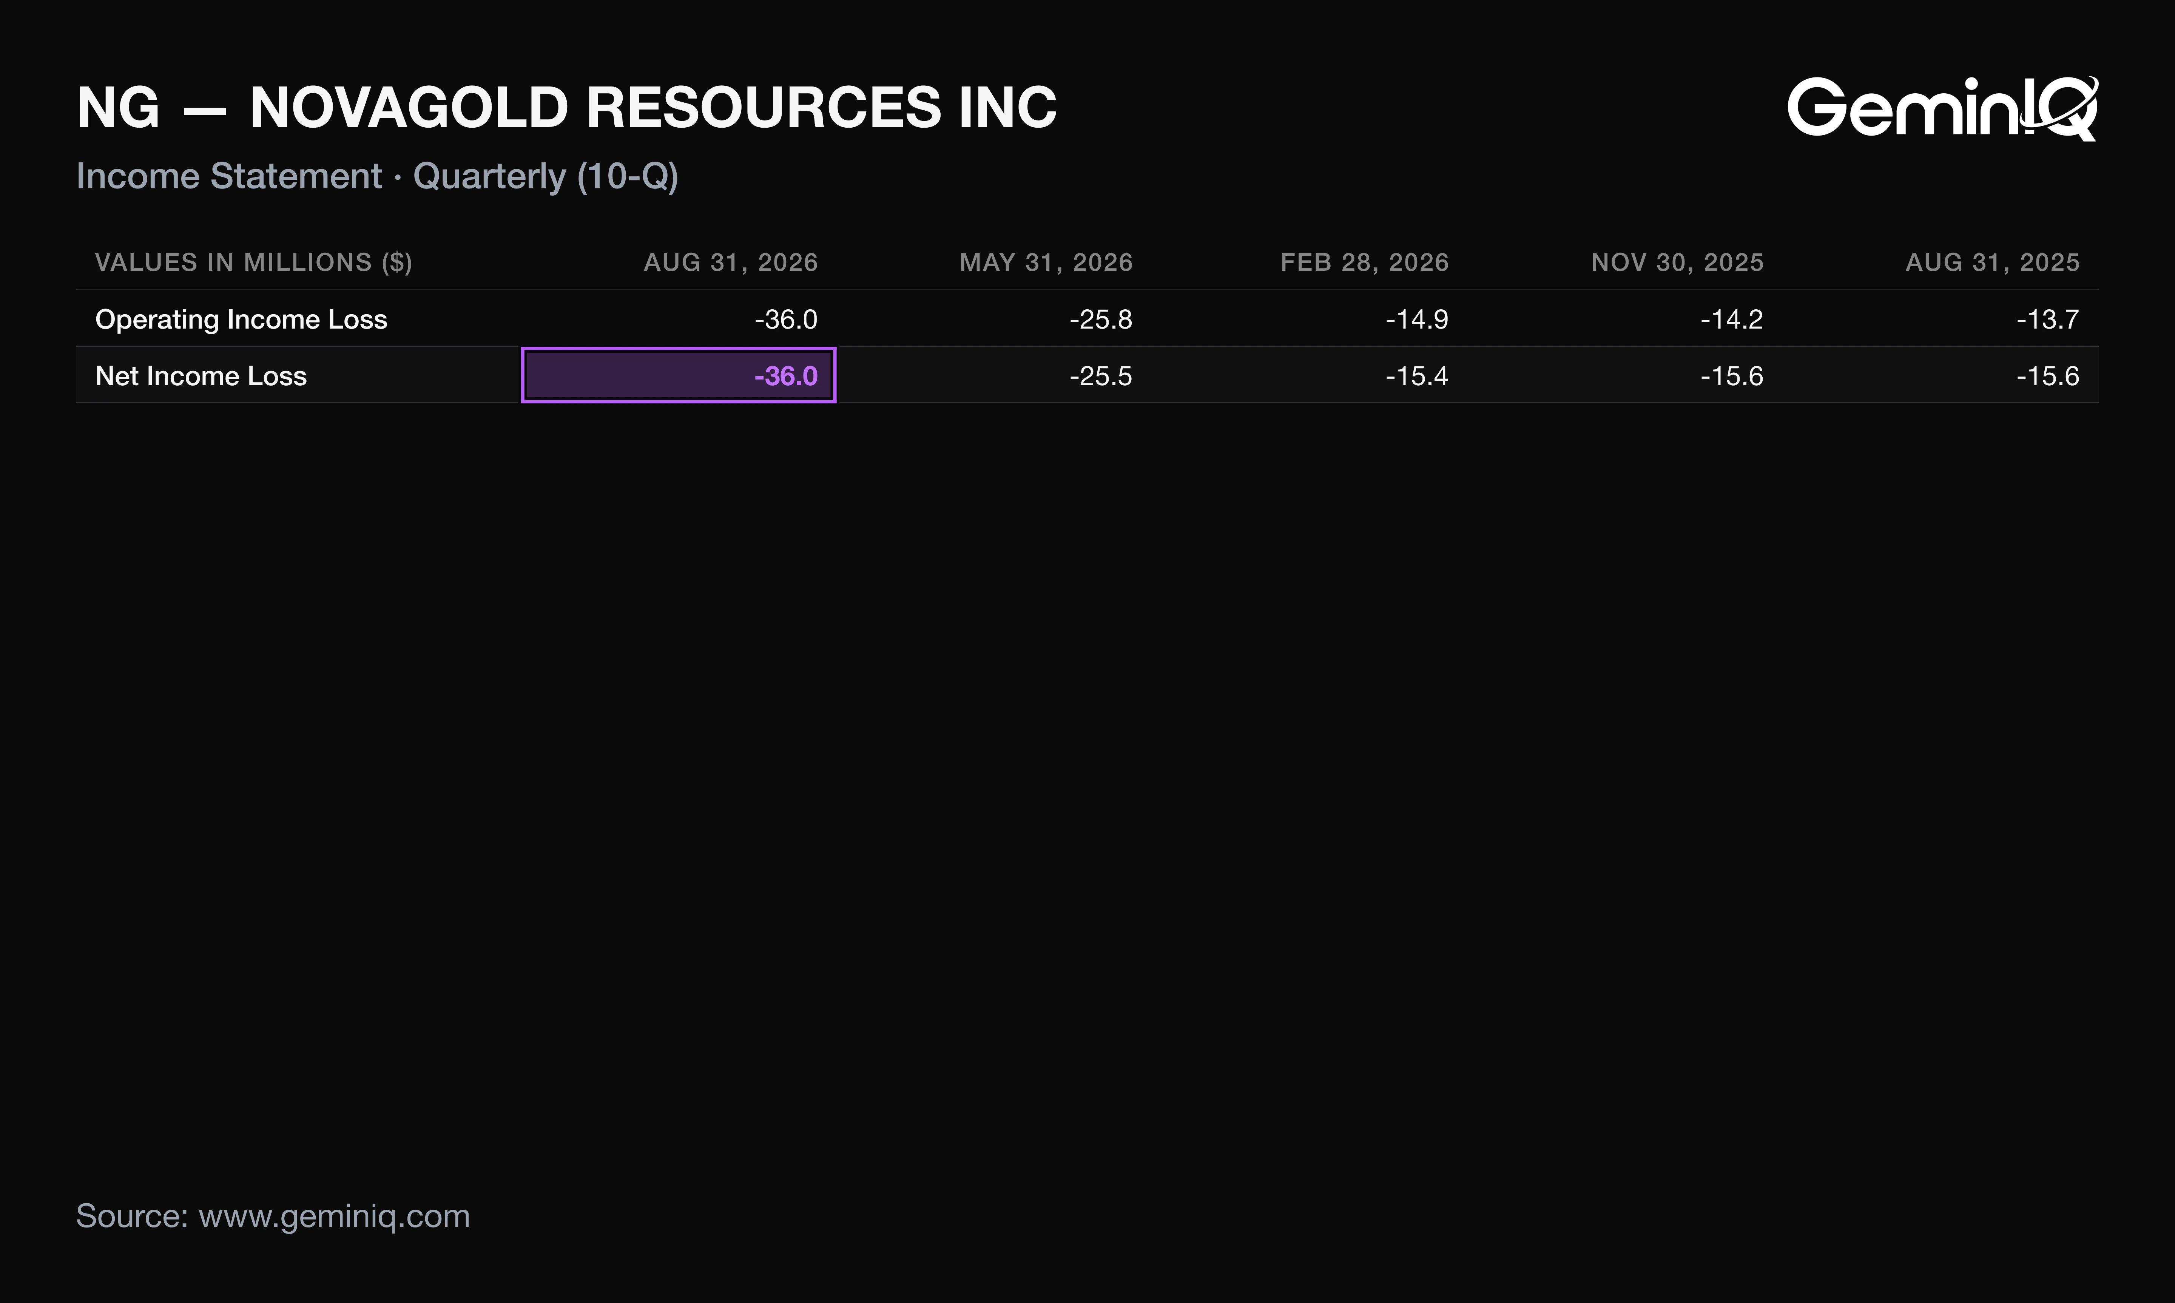Click Operating Income Loss value -14.9
The width and height of the screenshot is (2175, 1303).
1417,320
